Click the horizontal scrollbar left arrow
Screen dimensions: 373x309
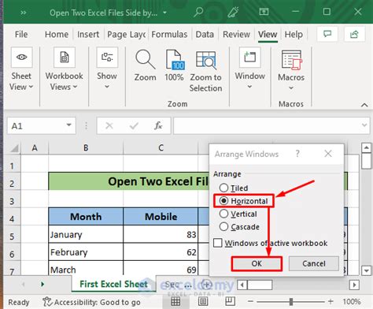pyautogui.click(x=242, y=285)
